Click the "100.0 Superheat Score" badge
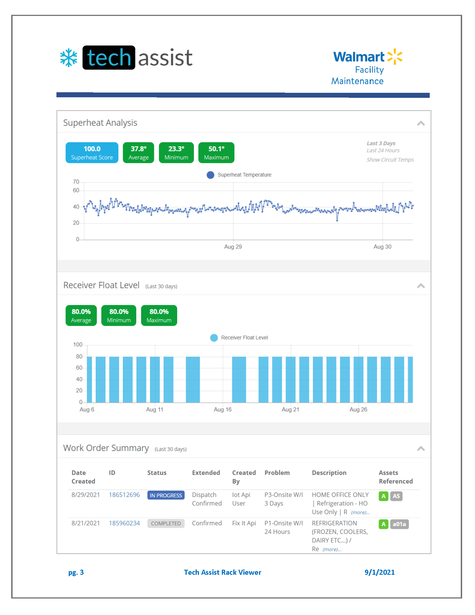 pyautogui.click(x=92, y=153)
